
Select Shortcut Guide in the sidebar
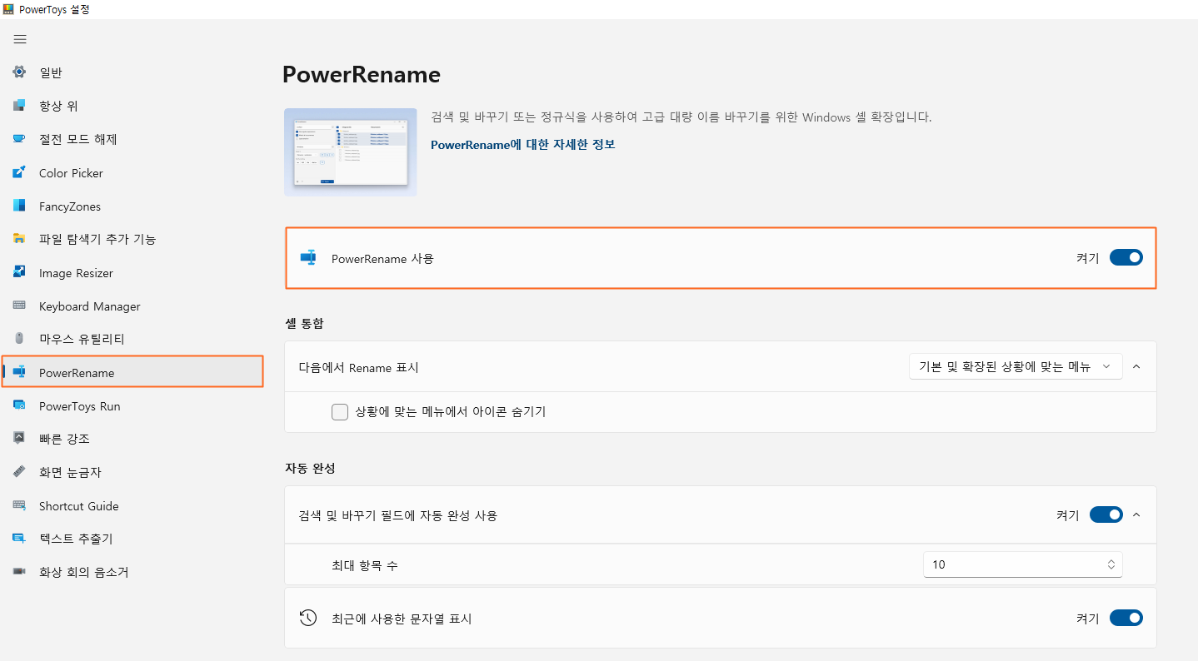click(79, 506)
